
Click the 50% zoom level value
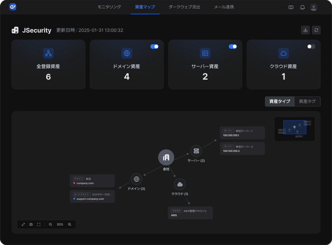pos(60,224)
